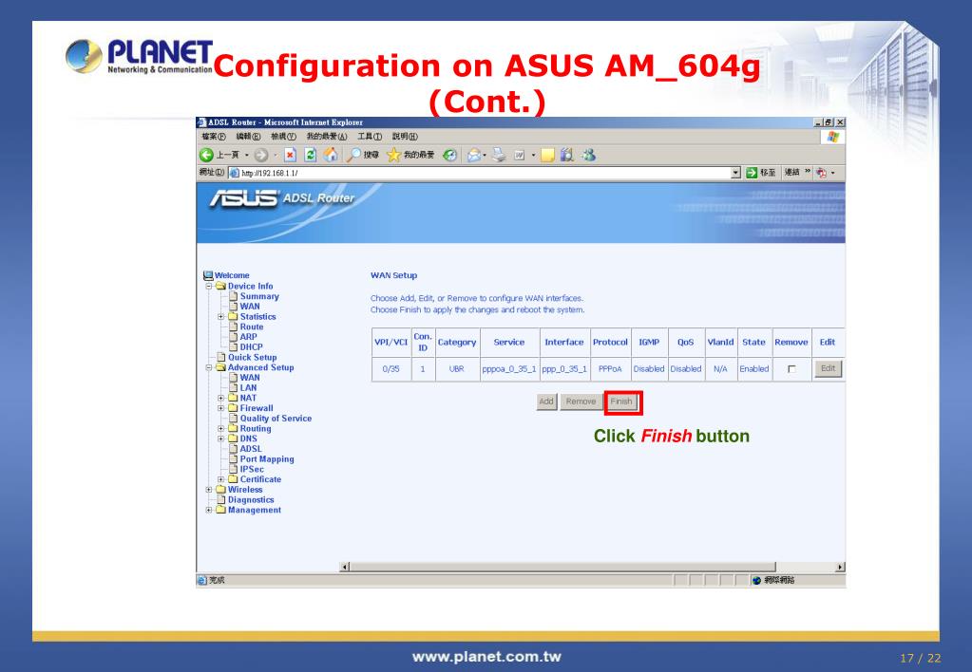Collapse the Advanced Setup tree node
Viewport: 972px width, 672px height.
pos(209,367)
